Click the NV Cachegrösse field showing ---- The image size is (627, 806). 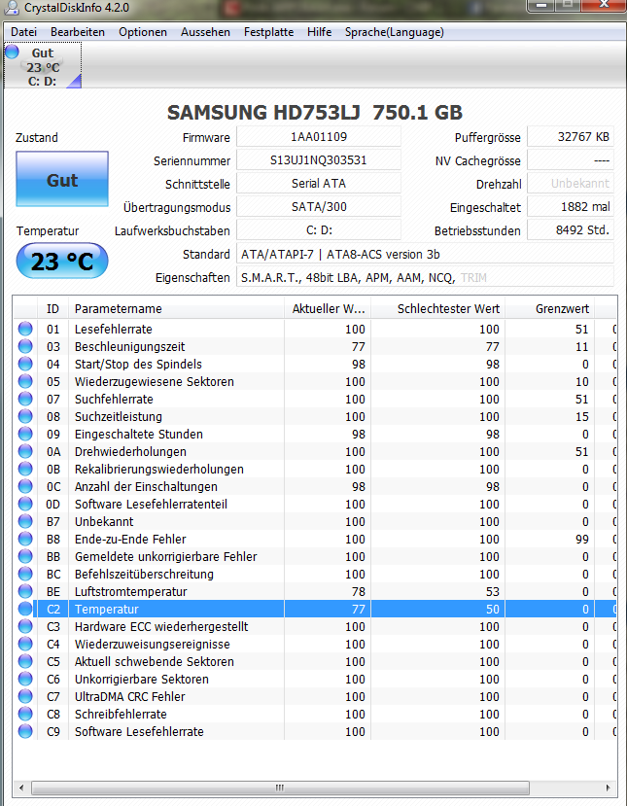click(x=571, y=159)
